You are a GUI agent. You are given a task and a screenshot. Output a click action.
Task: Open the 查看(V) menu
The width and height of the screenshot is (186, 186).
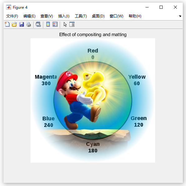47,16
